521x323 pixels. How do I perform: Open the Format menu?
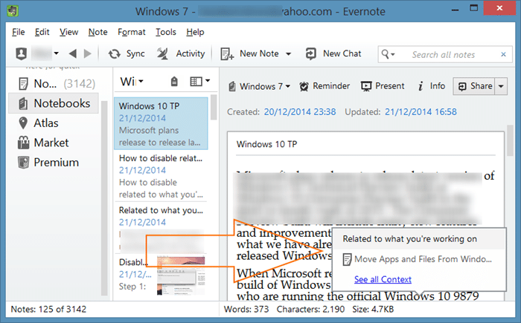[132, 32]
